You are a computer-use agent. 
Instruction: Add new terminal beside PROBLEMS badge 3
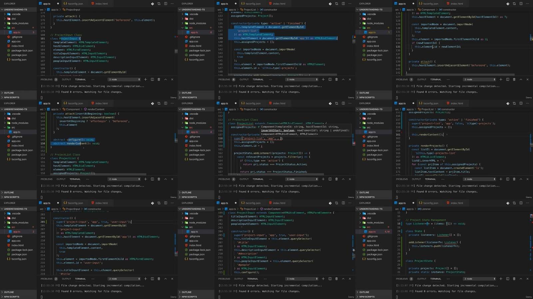click(146, 79)
